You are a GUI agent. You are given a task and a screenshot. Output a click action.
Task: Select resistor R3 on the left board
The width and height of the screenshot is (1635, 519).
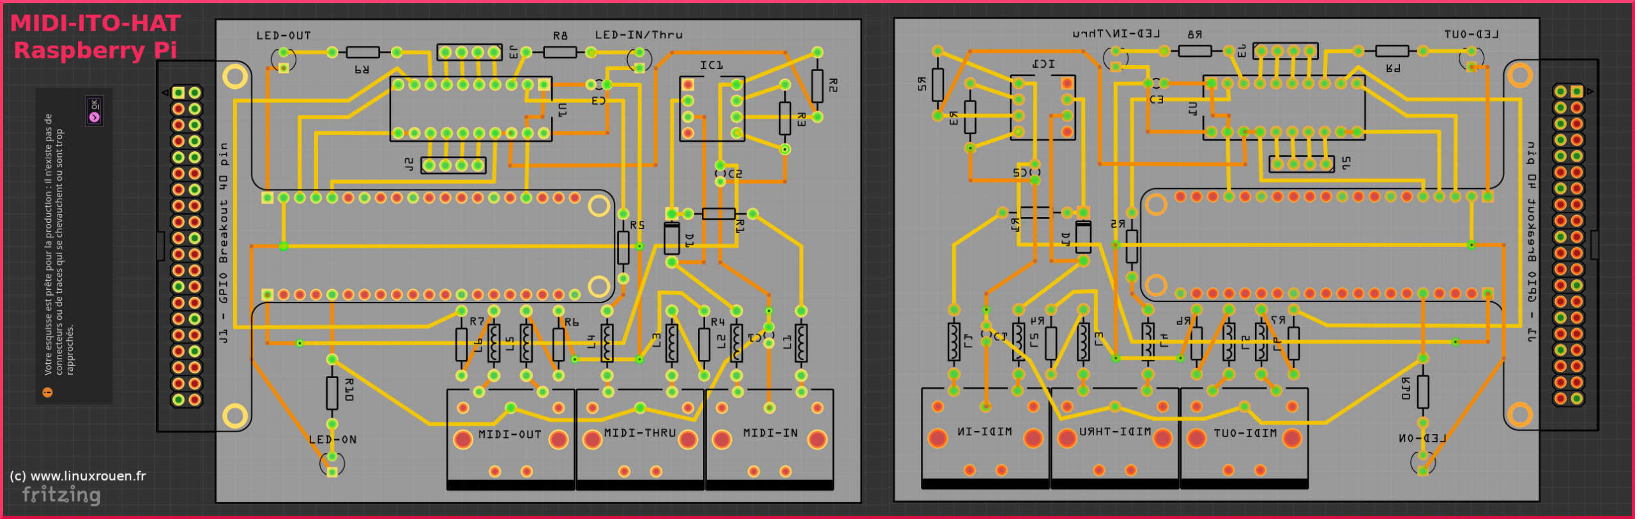point(785,117)
